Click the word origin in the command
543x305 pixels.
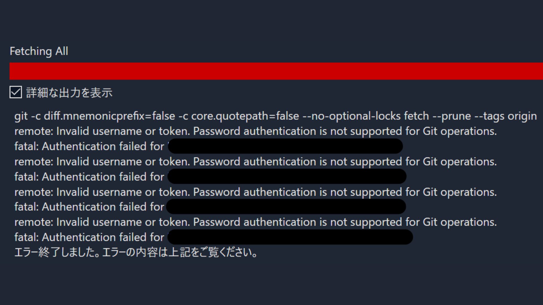click(x=522, y=116)
